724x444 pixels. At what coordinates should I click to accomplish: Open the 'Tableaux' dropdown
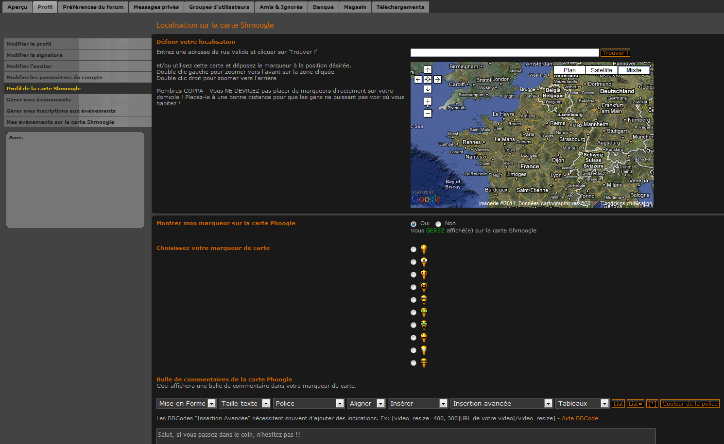click(583, 403)
